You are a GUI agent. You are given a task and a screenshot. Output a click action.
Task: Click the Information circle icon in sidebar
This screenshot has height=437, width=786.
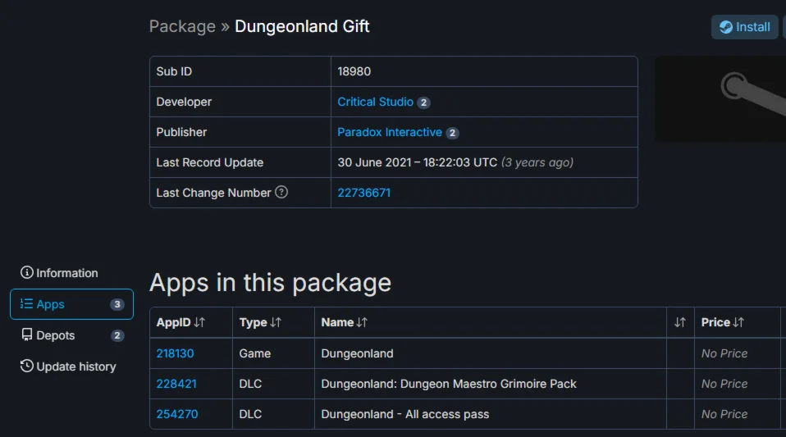pos(27,273)
